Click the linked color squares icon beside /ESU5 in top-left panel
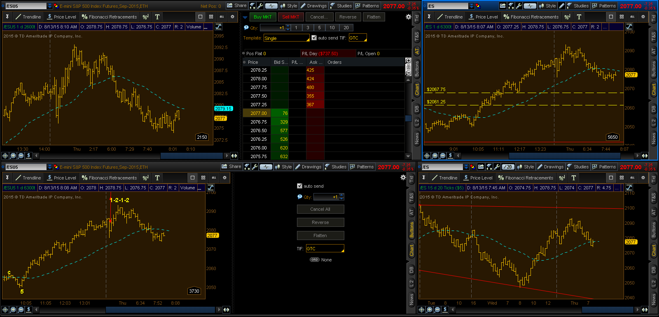Screen dimensions: 659x317 point(56,6)
